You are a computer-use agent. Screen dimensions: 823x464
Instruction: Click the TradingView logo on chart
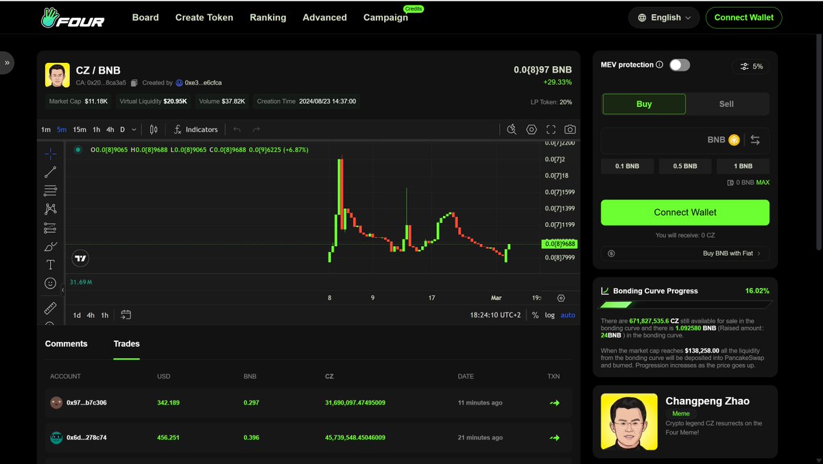(x=81, y=258)
